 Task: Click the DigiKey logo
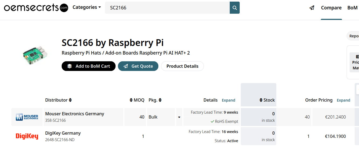[x=27, y=136]
